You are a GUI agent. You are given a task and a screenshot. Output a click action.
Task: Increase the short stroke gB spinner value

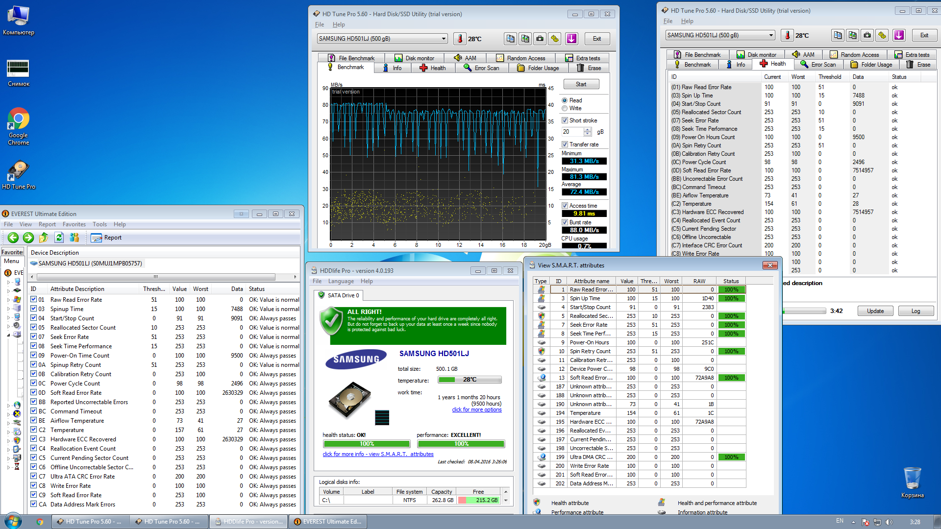pyautogui.click(x=588, y=130)
